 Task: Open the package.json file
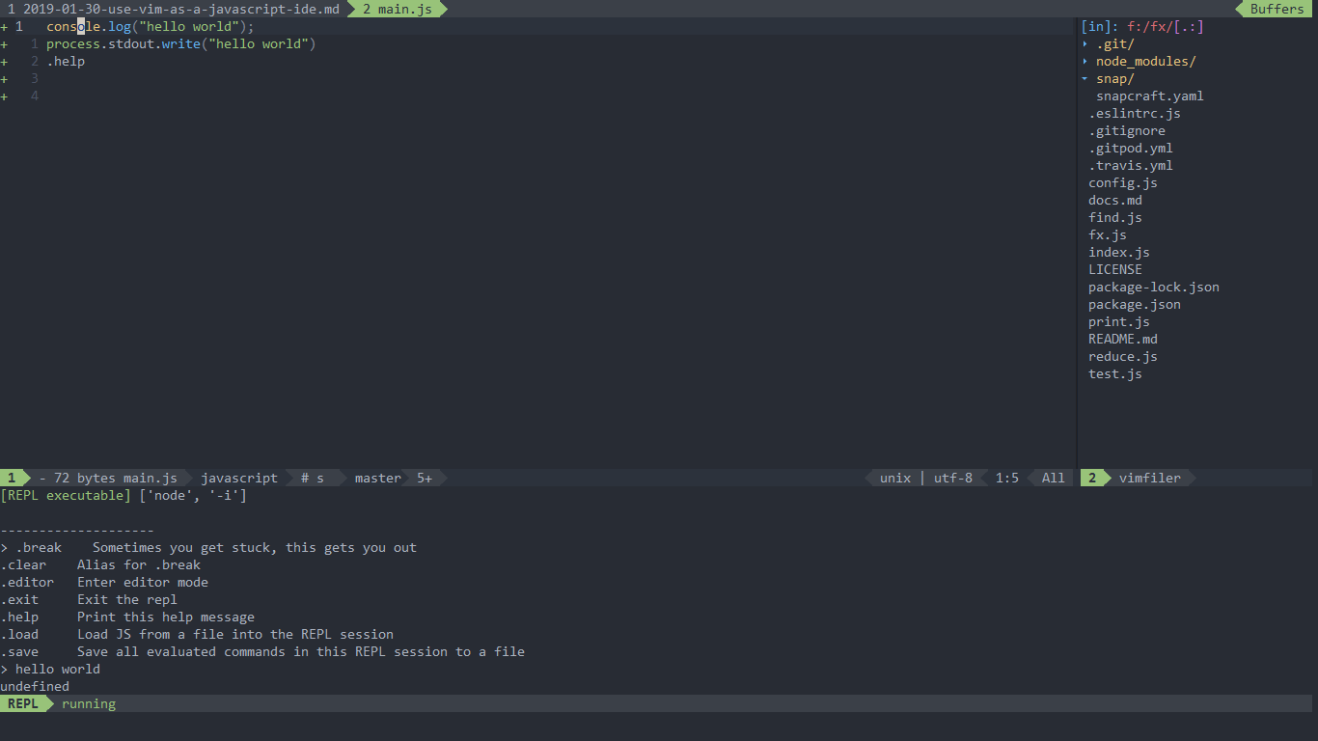(1135, 304)
